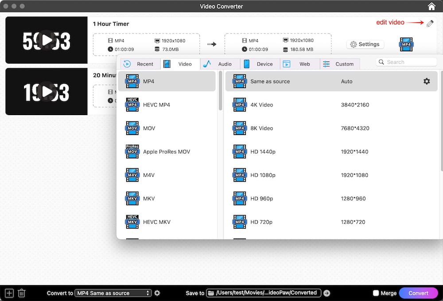Switch to the Audio tab

pos(220,64)
